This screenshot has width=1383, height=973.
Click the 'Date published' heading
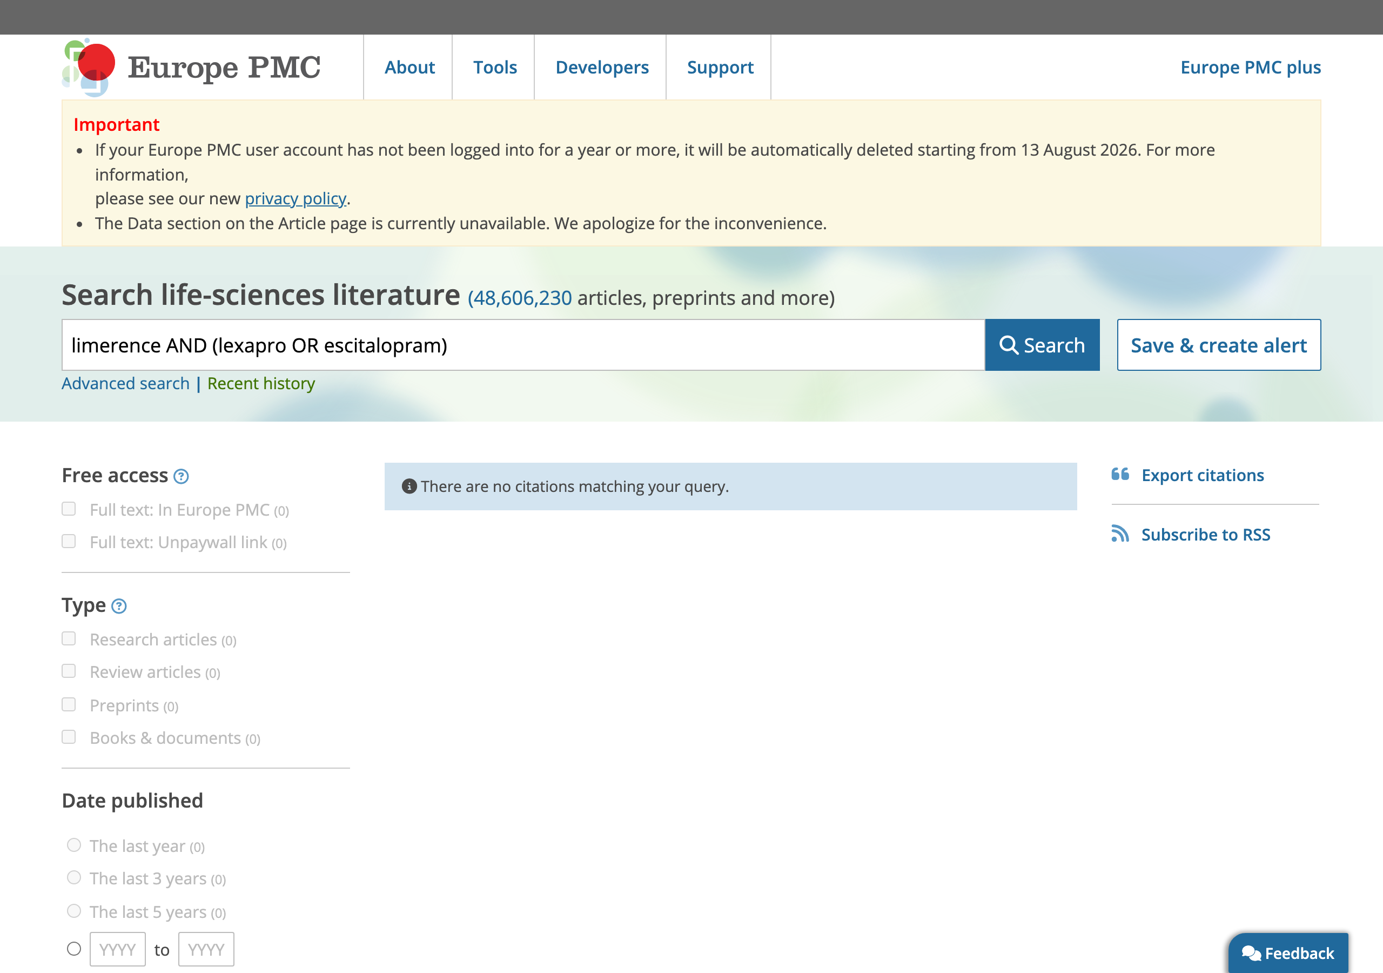(132, 801)
